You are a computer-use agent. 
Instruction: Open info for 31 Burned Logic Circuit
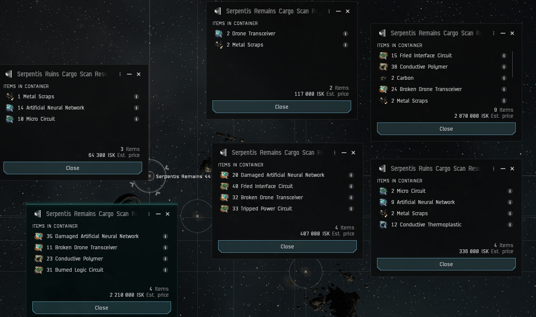pos(165,270)
